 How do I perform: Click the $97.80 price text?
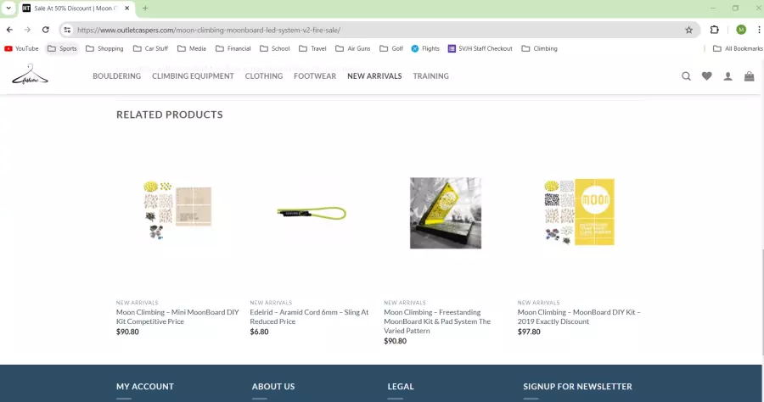point(529,332)
